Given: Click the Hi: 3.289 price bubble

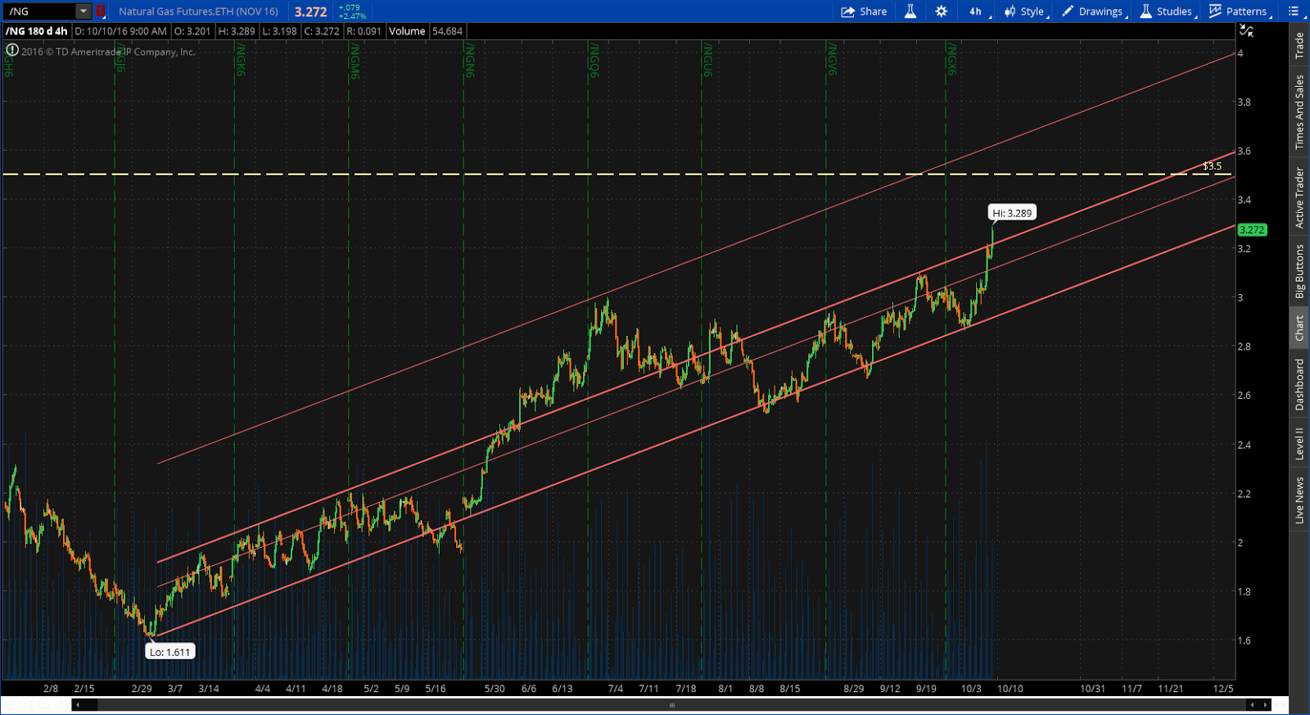Looking at the screenshot, I should [1012, 213].
